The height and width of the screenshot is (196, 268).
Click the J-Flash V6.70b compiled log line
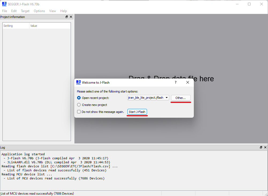click(x=56, y=158)
